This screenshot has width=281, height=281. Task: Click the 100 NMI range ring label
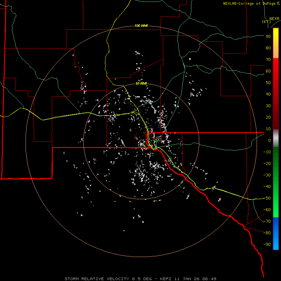141,26
